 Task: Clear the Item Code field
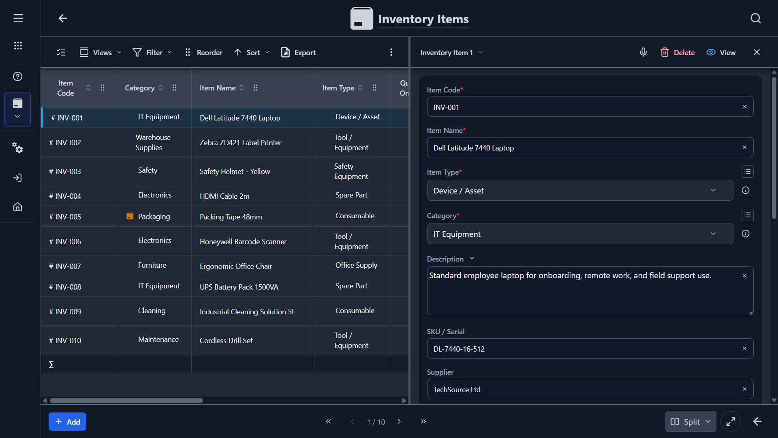(x=744, y=107)
